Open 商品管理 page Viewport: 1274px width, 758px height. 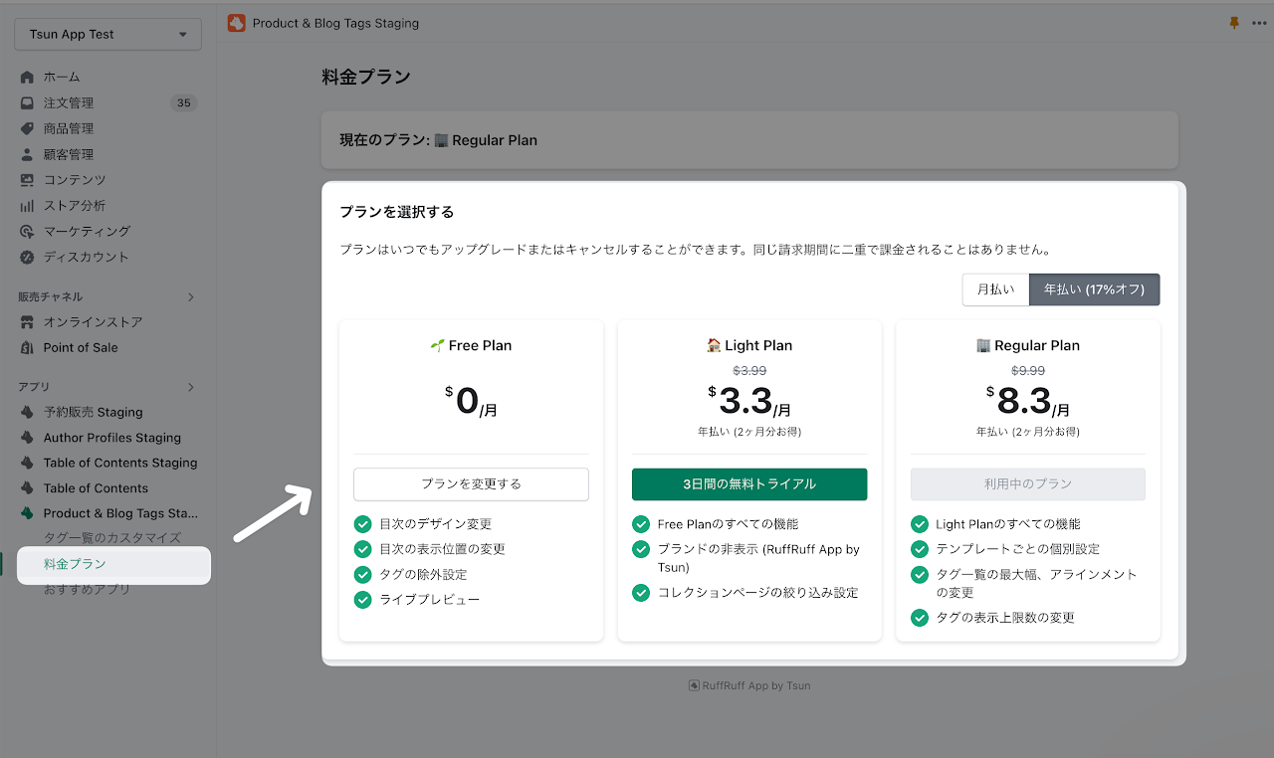(69, 129)
